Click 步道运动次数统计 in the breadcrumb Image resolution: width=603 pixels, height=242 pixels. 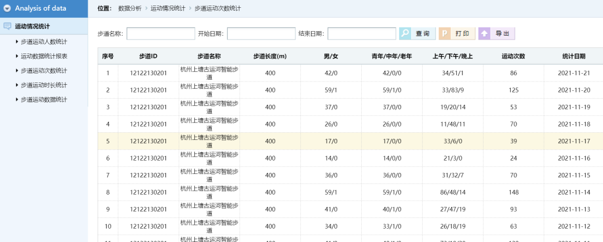point(218,8)
